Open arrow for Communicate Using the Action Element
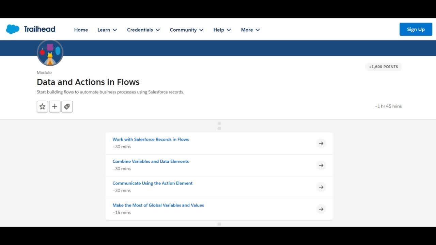 [x=321, y=187]
